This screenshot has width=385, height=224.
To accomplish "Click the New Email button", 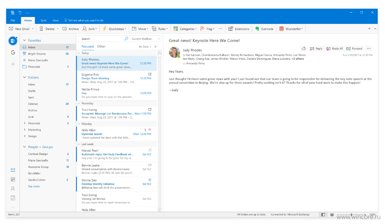I will (21, 29).
